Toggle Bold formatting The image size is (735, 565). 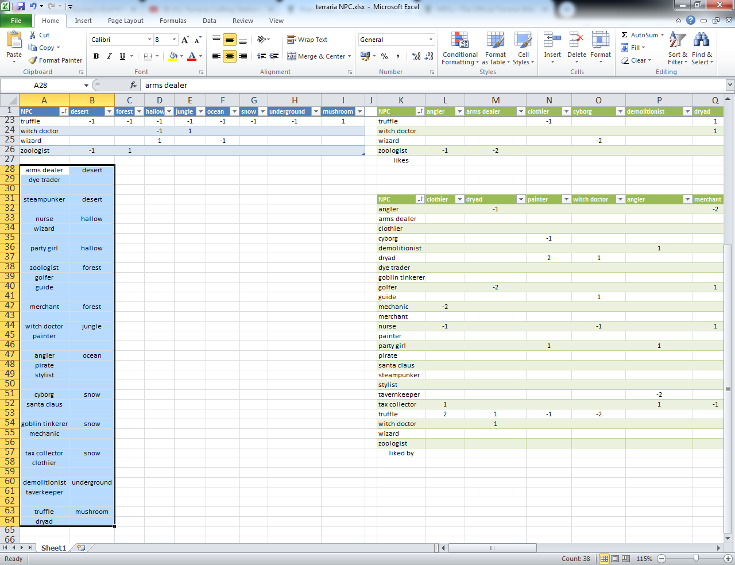point(96,56)
